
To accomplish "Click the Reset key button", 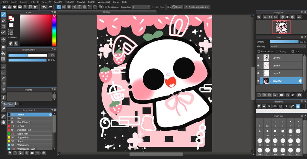I will (177, 7).
